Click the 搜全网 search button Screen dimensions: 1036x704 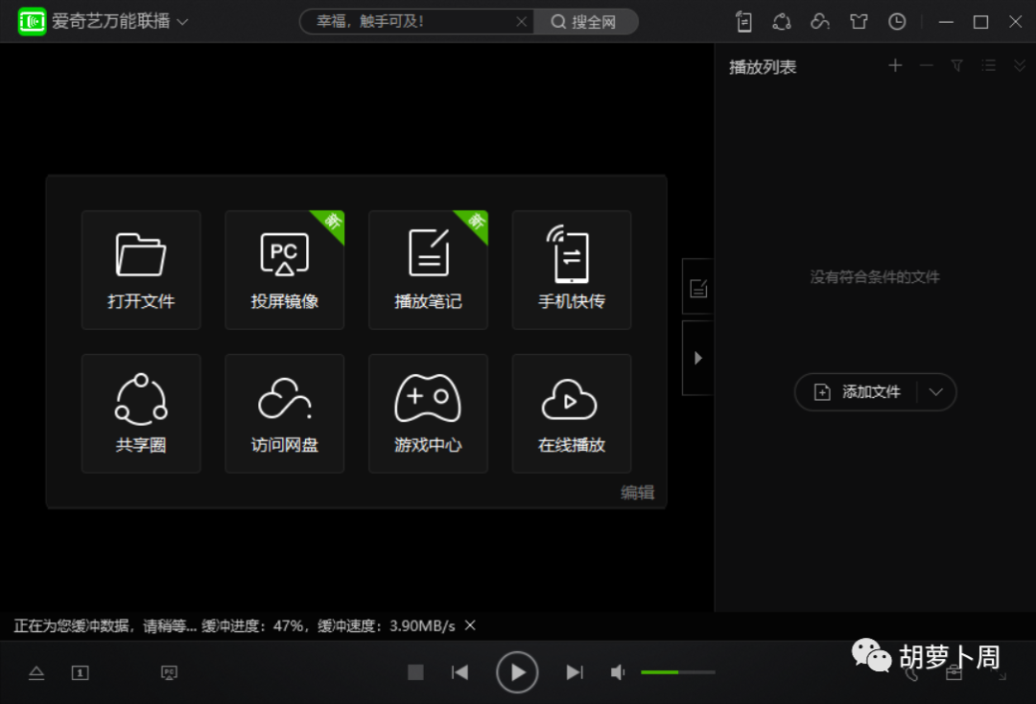pos(585,22)
